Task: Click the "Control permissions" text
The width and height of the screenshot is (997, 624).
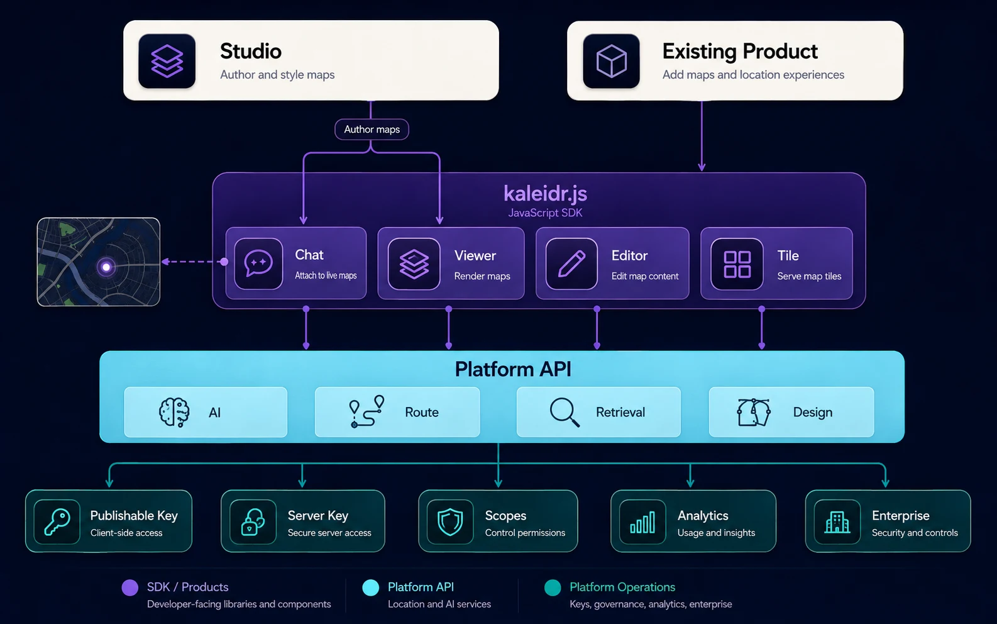Action: pos(525,533)
